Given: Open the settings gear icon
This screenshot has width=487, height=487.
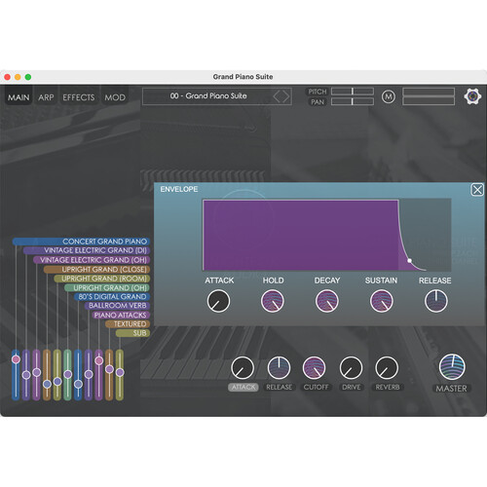Looking at the screenshot, I should (x=472, y=96).
